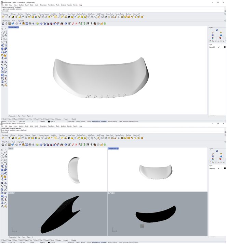Open Top viewport title dropdown in lower window
The width and height of the screenshot is (227, 245).
[x=13, y=149]
